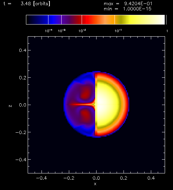Click the 0.0 tick label on x axis
The height and width of the screenshot is (190, 173).
pyautogui.click(x=96, y=178)
